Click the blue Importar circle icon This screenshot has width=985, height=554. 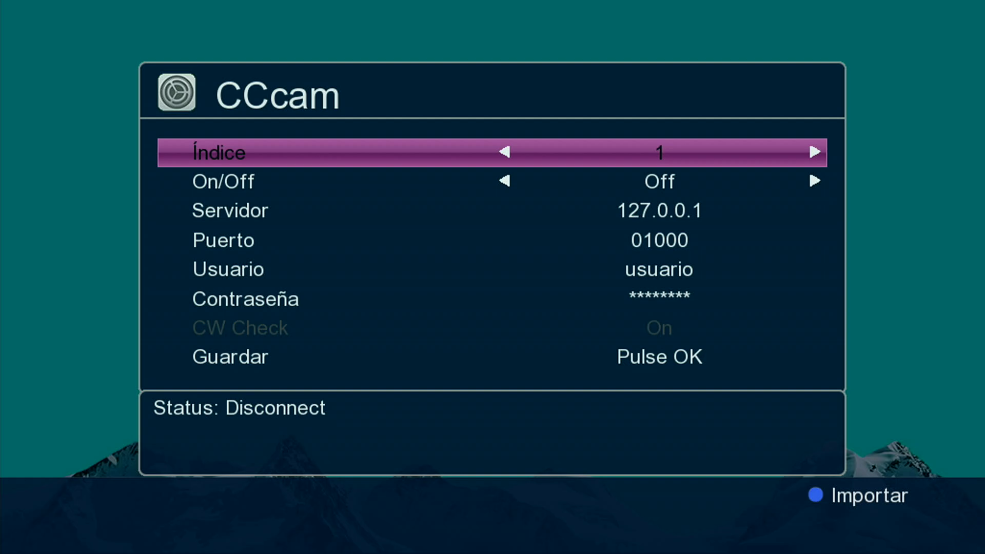[x=815, y=494]
